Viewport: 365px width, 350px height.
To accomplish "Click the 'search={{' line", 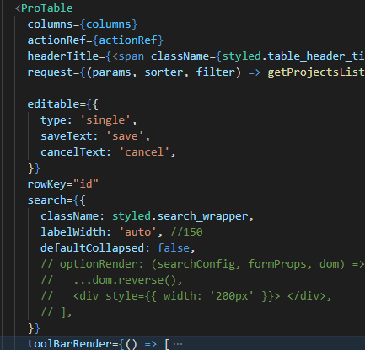I will click(56, 200).
